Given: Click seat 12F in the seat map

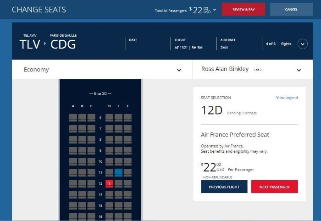Looking at the screenshot, I should point(127,183).
